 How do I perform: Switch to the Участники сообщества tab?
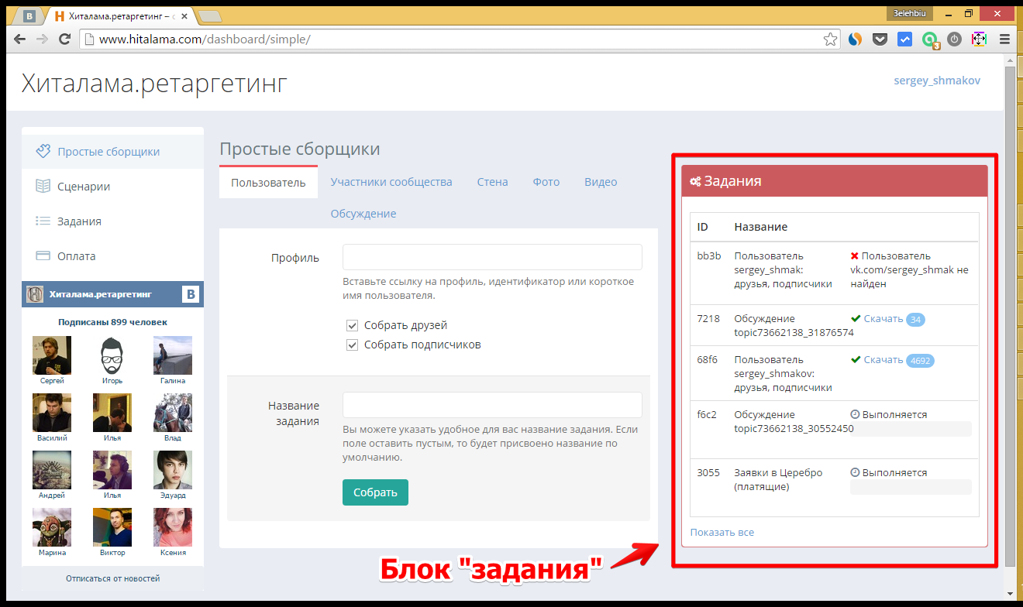[391, 182]
